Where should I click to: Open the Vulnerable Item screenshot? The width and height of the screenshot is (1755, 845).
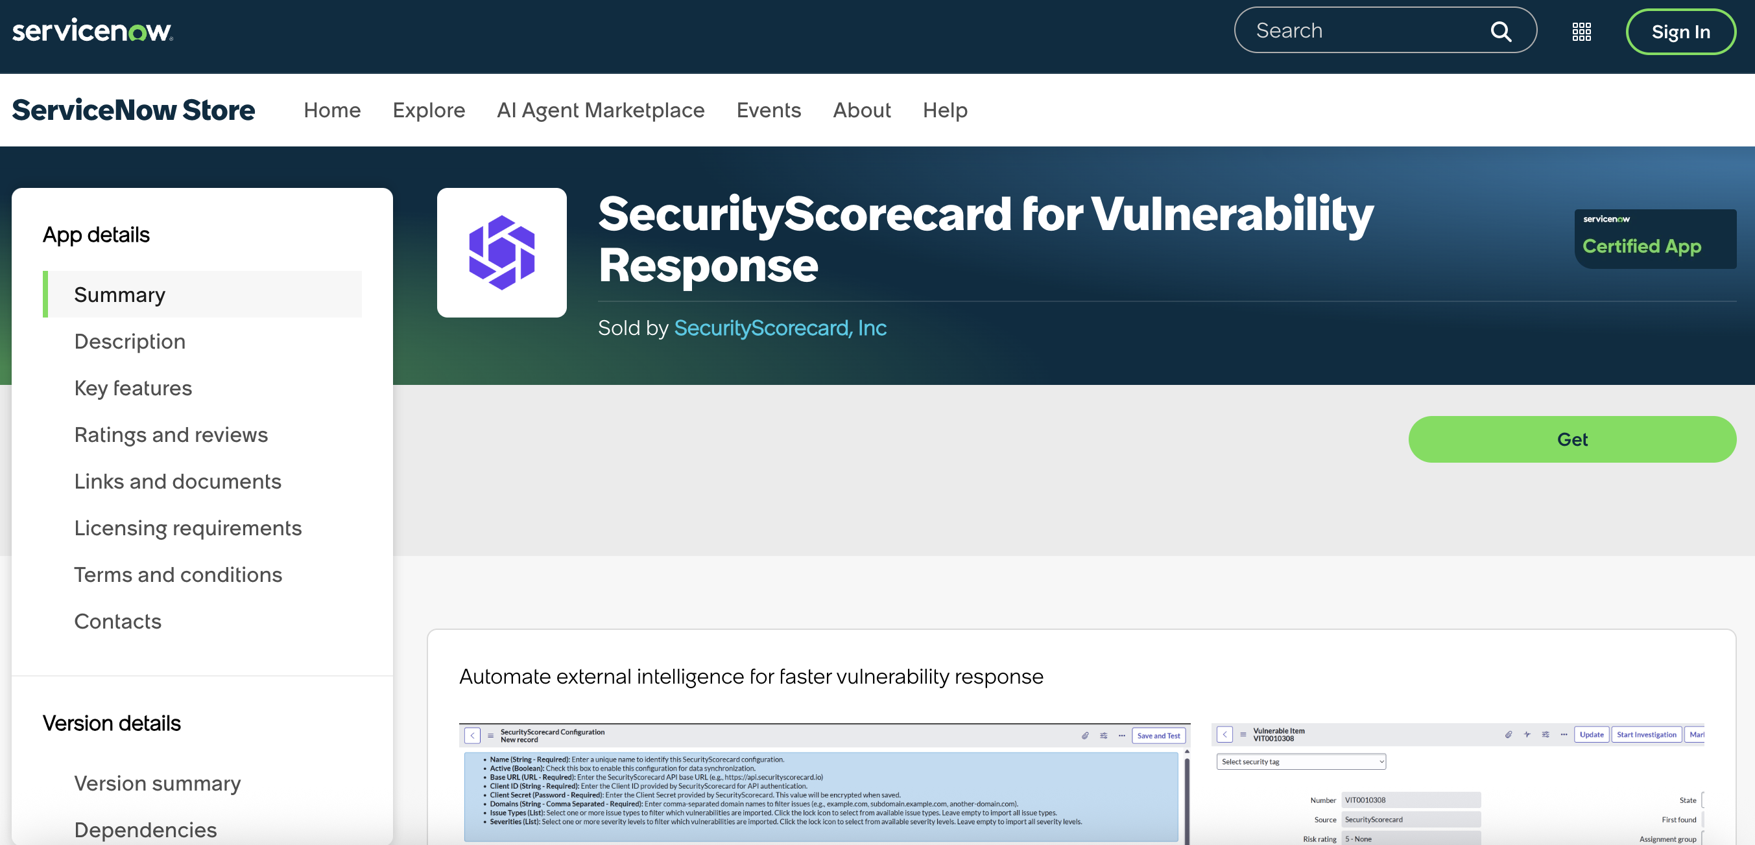click(x=1457, y=783)
